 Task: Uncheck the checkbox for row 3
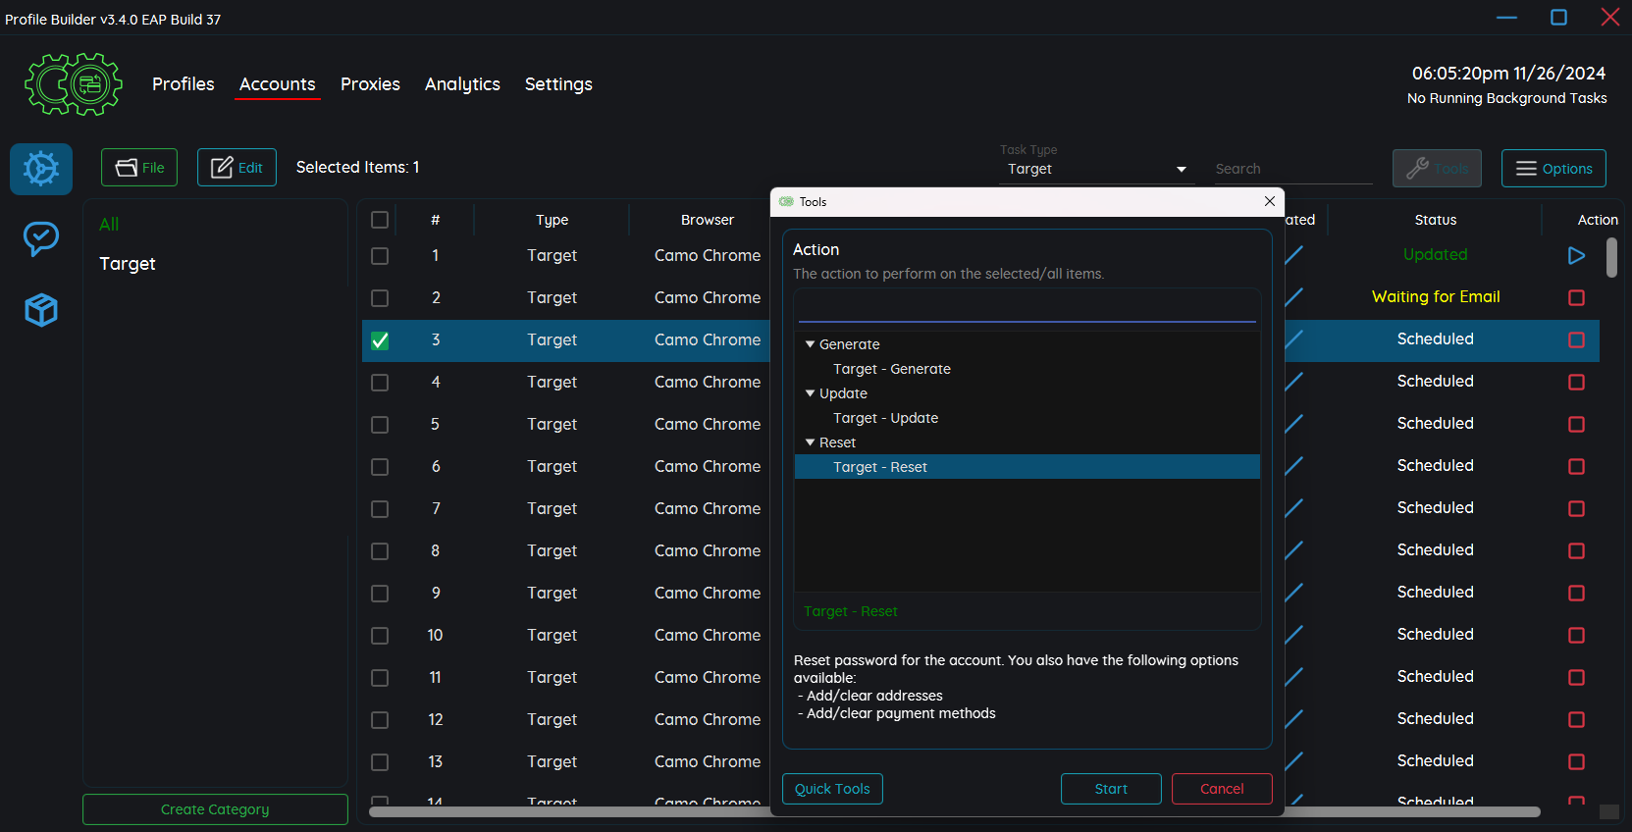point(380,340)
